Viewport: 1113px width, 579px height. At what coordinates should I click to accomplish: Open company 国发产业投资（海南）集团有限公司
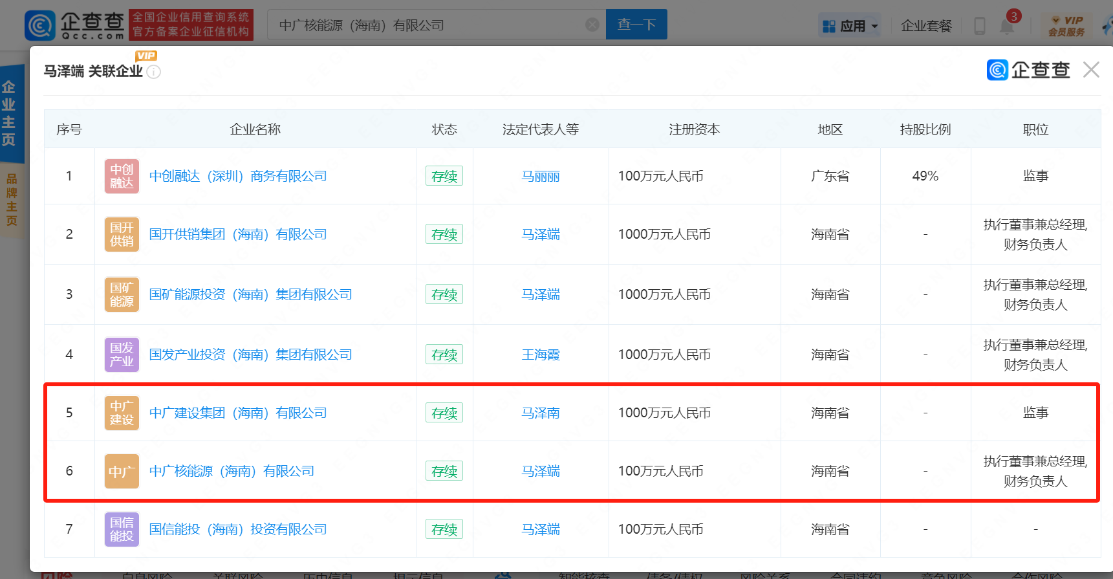250,355
